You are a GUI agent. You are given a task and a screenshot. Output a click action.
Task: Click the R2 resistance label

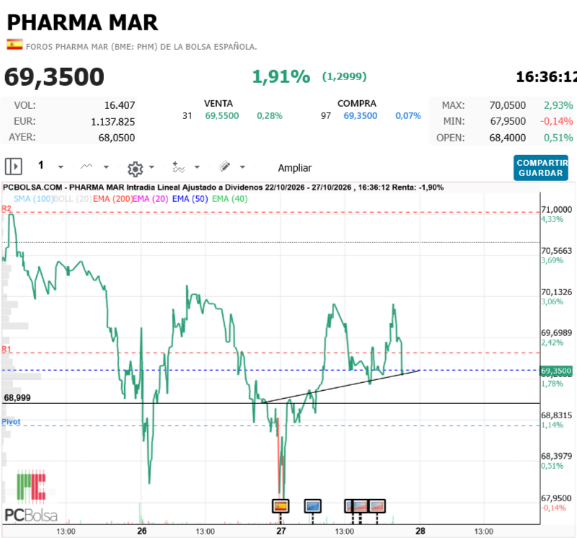6,208
